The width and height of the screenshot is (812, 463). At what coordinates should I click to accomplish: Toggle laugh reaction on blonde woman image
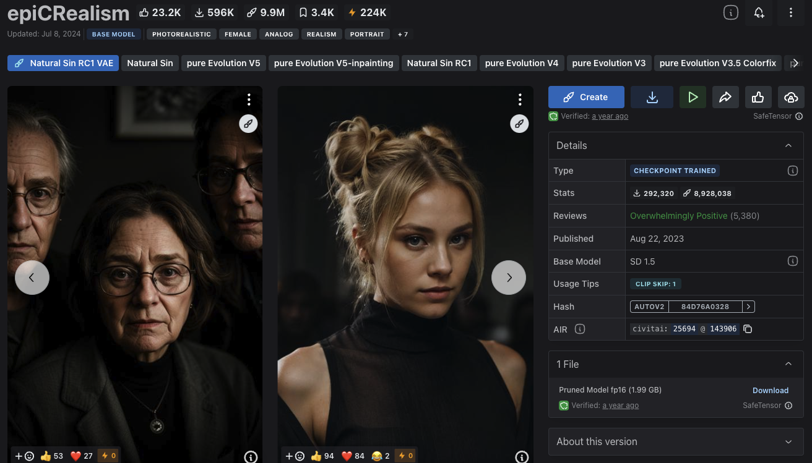pyautogui.click(x=381, y=456)
